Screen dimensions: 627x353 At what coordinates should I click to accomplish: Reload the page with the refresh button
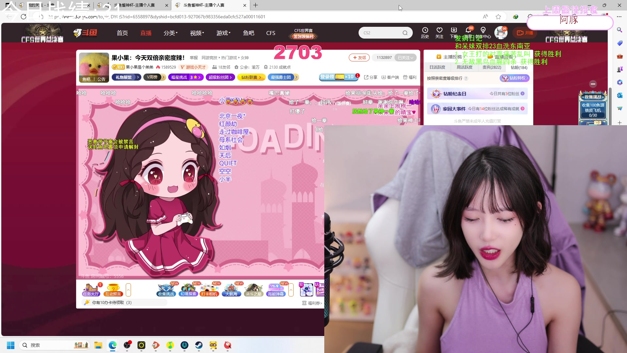point(24,17)
